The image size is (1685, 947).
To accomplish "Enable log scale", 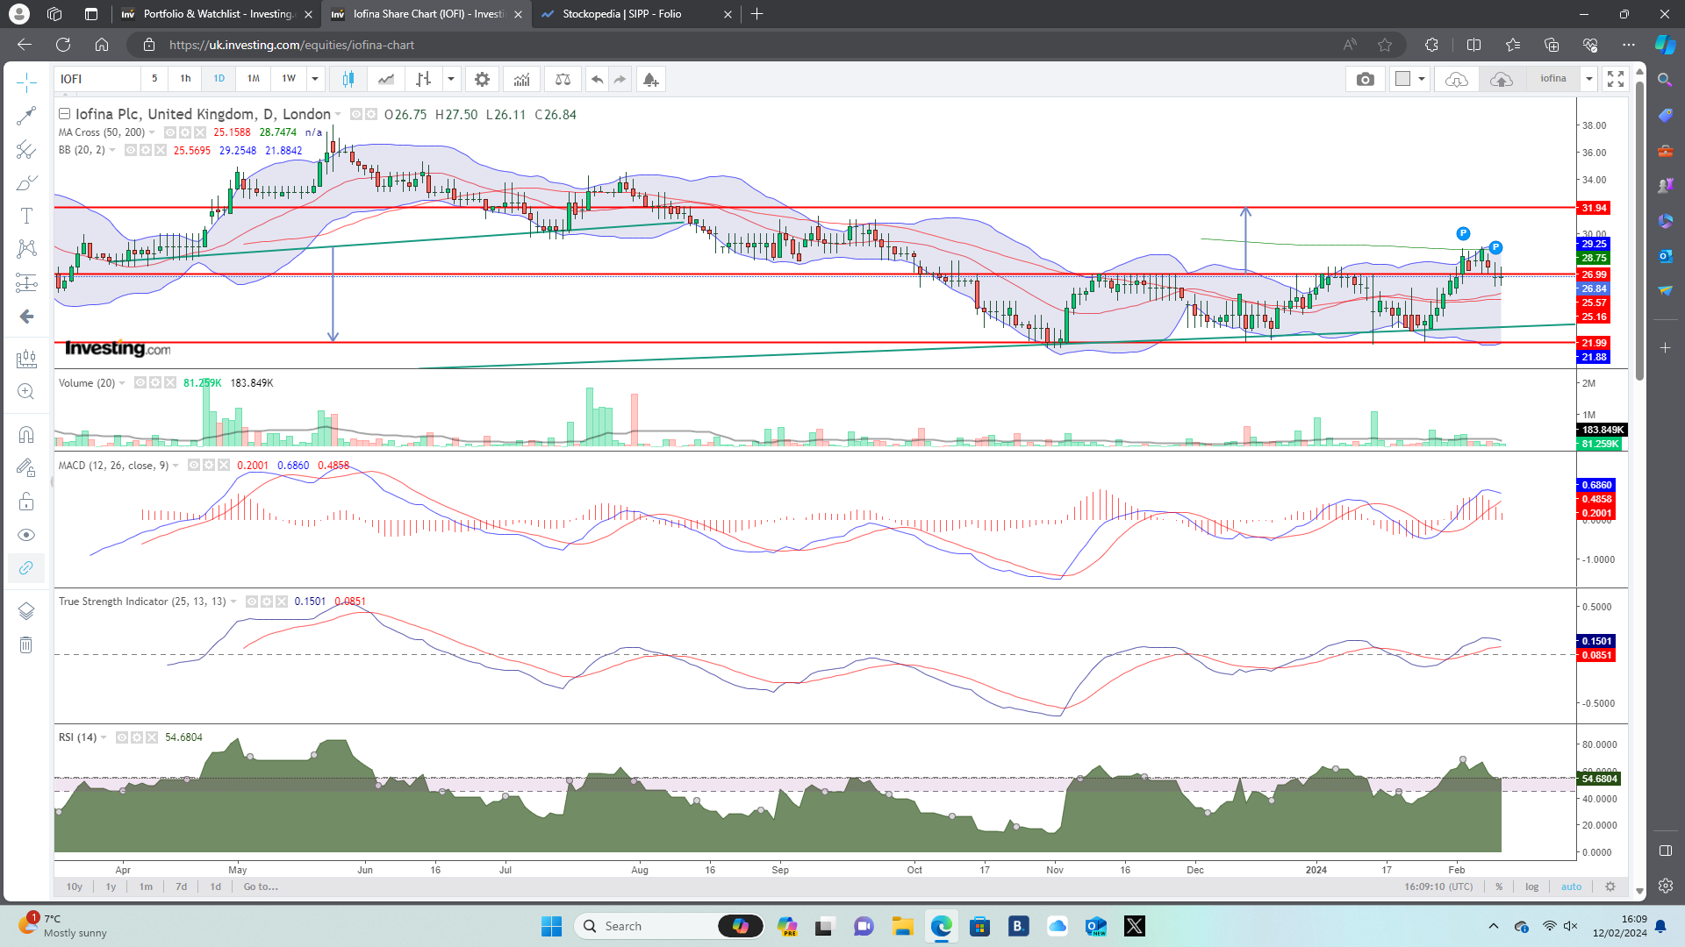I will point(1531,886).
